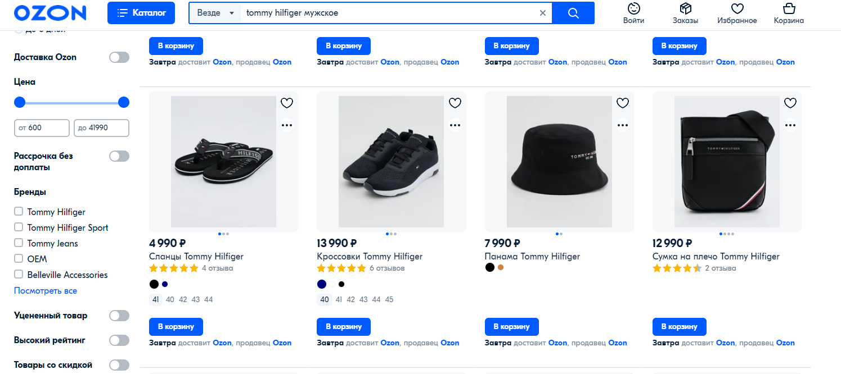Click the search magnifier button
Image resolution: width=841 pixels, height=374 pixels.
click(x=573, y=13)
